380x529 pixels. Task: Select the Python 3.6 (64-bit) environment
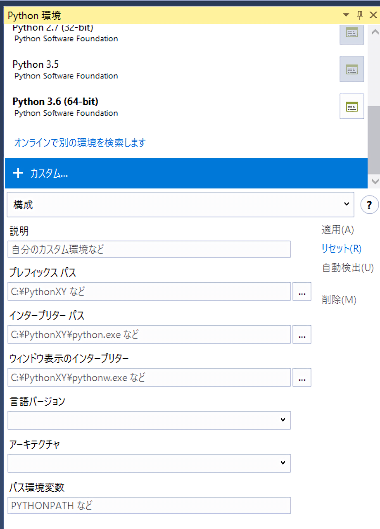(55, 102)
